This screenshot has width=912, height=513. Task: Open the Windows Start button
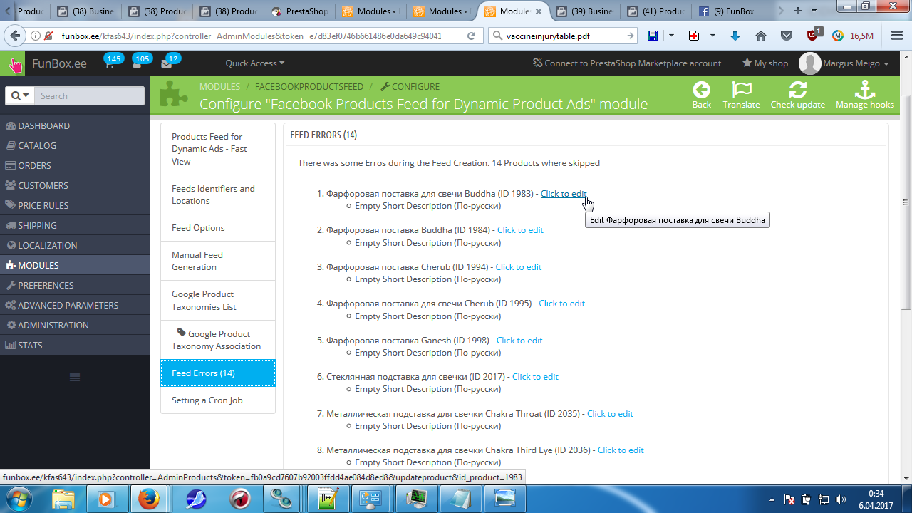click(18, 498)
